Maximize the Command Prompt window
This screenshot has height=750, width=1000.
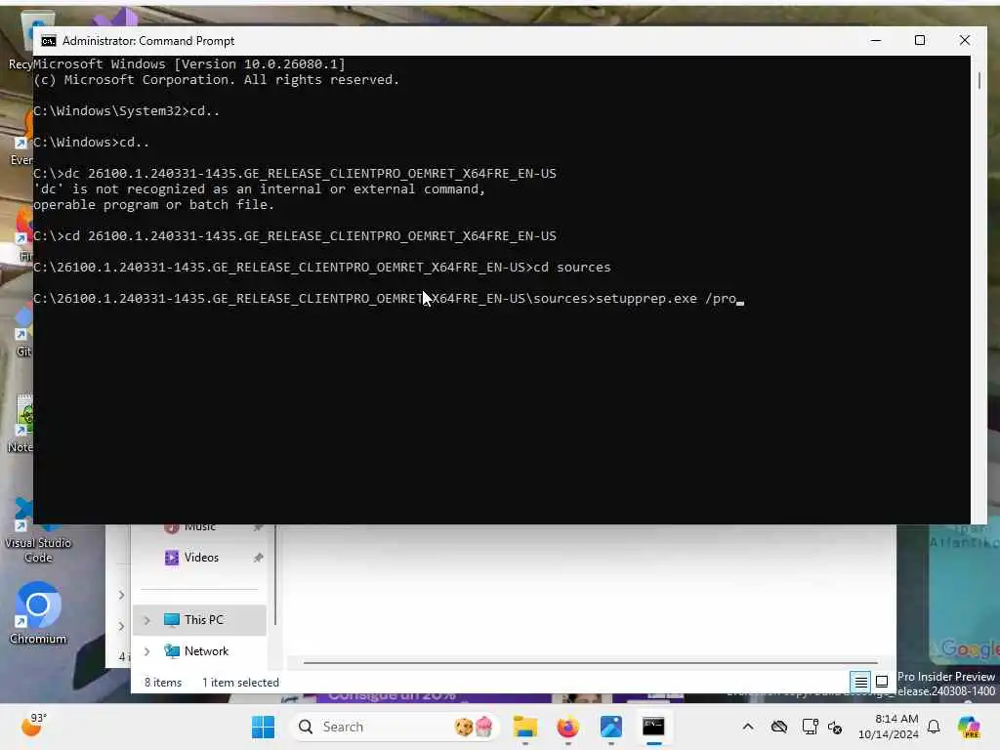coord(920,40)
